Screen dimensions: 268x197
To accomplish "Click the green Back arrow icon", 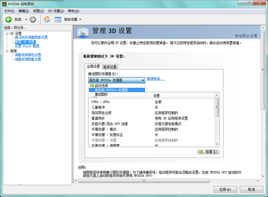I will click(x=8, y=19).
